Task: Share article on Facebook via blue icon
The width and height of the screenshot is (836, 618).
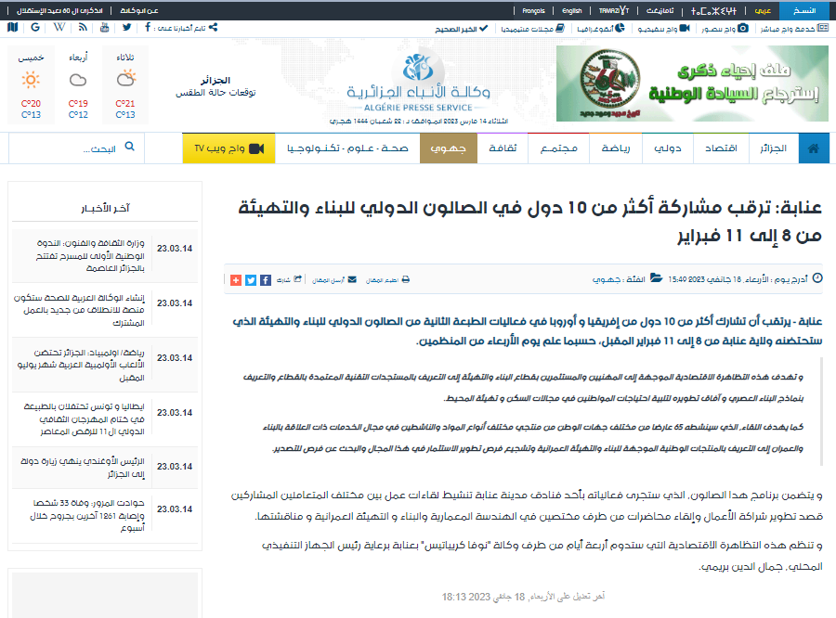Action: click(x=266, y=279)
